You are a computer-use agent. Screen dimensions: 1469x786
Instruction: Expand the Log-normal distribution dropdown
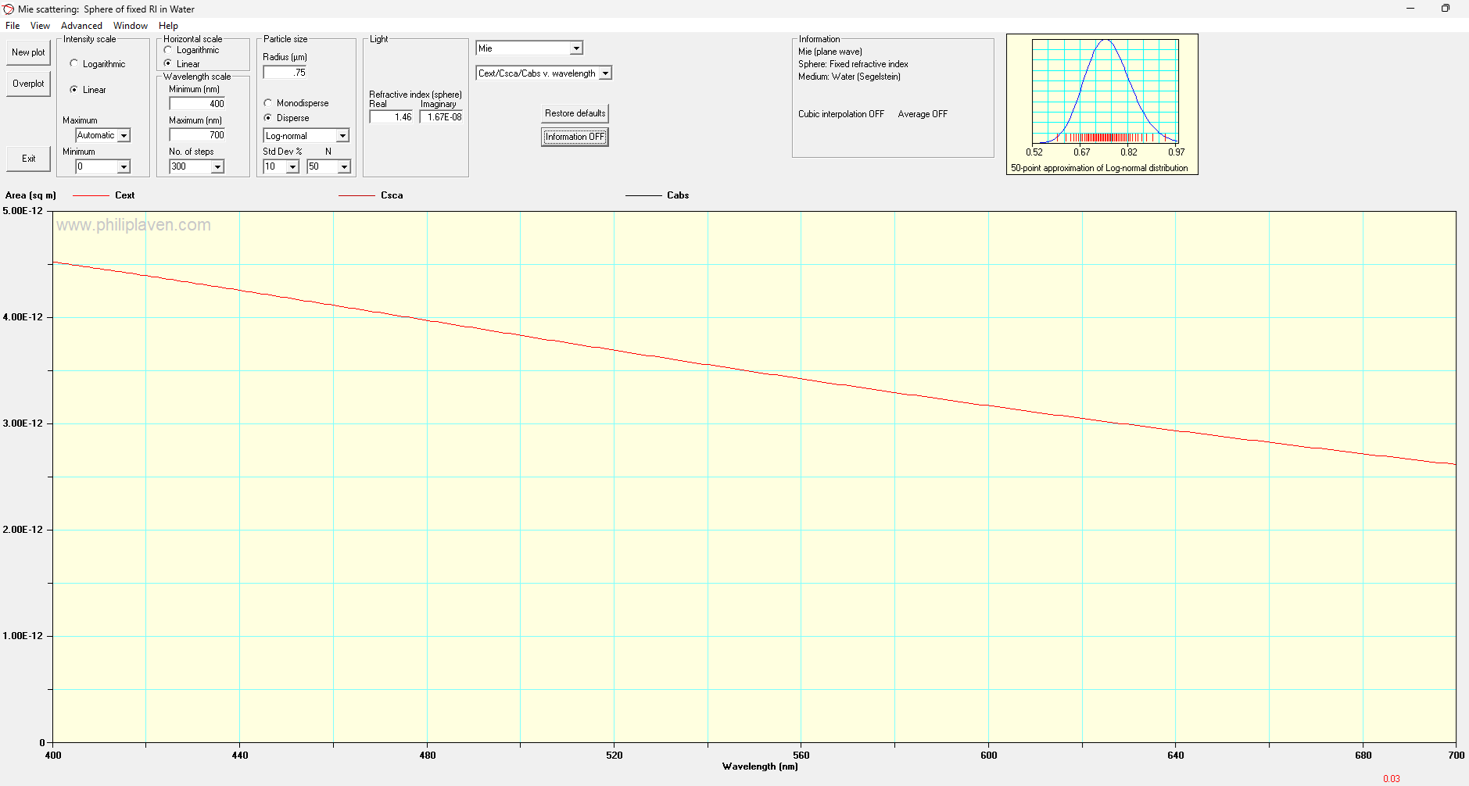342,136
